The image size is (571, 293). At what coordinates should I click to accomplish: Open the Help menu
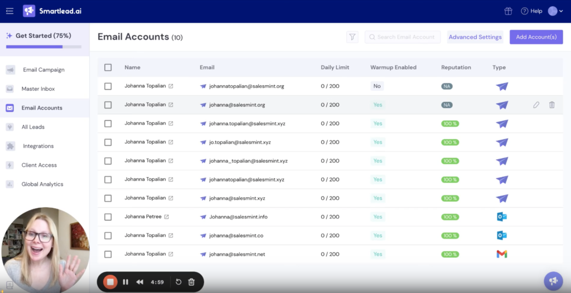pos(531,11)
